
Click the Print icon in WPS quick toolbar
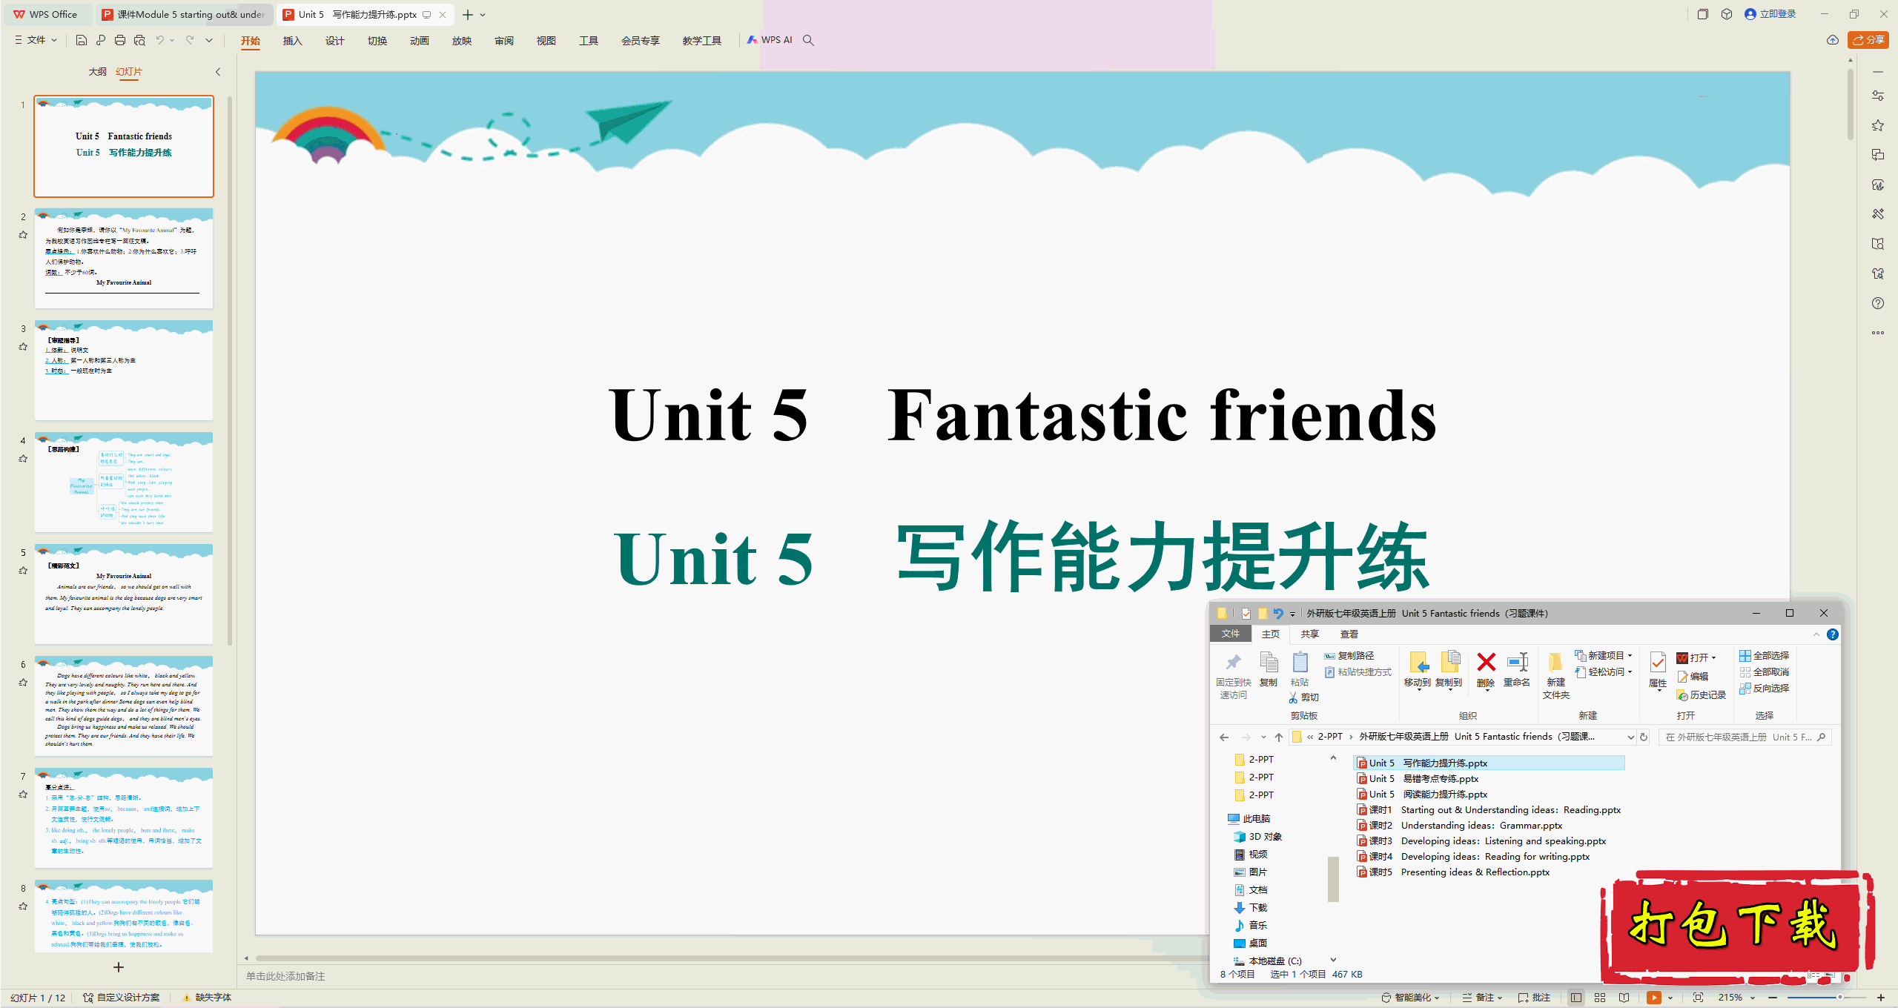[x=120, y=40]
